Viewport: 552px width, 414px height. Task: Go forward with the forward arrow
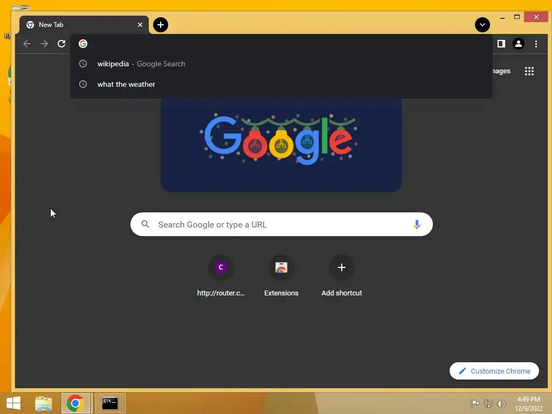44,44
